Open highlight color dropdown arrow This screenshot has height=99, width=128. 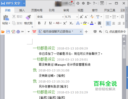[88, 23]
